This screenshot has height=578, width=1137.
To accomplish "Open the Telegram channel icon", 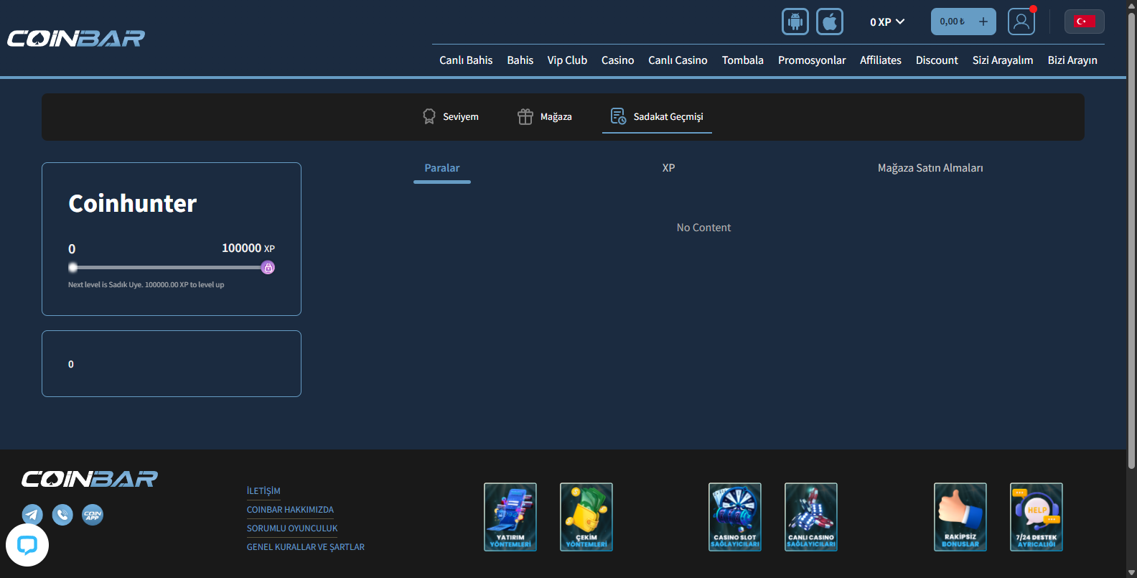I will (x=32, y=515).
